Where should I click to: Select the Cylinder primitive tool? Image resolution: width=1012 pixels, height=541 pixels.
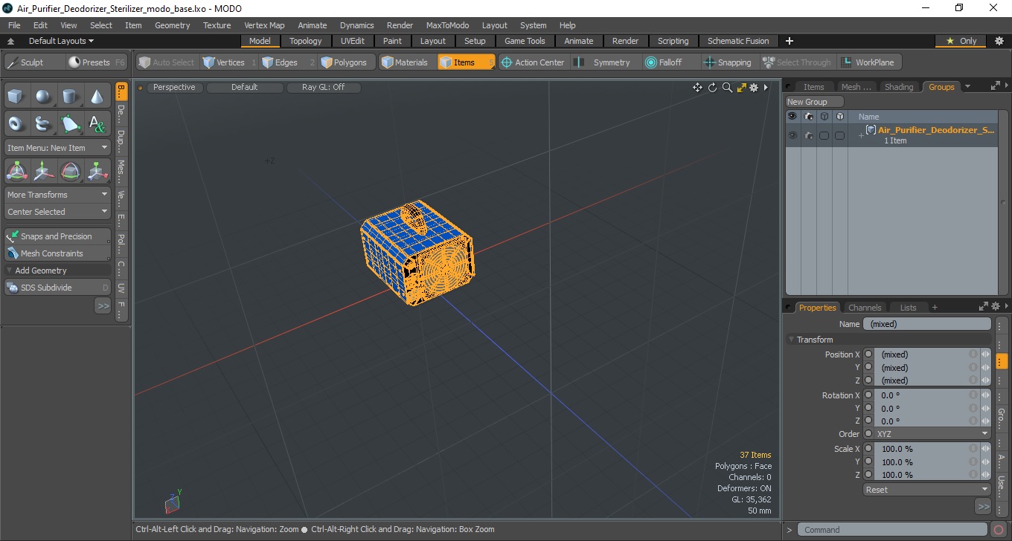coord(71,97)
